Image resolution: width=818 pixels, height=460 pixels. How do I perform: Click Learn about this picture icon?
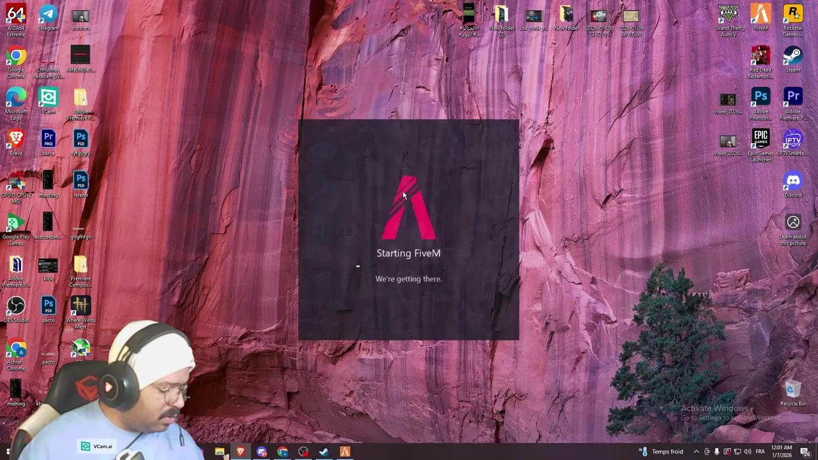793,230
